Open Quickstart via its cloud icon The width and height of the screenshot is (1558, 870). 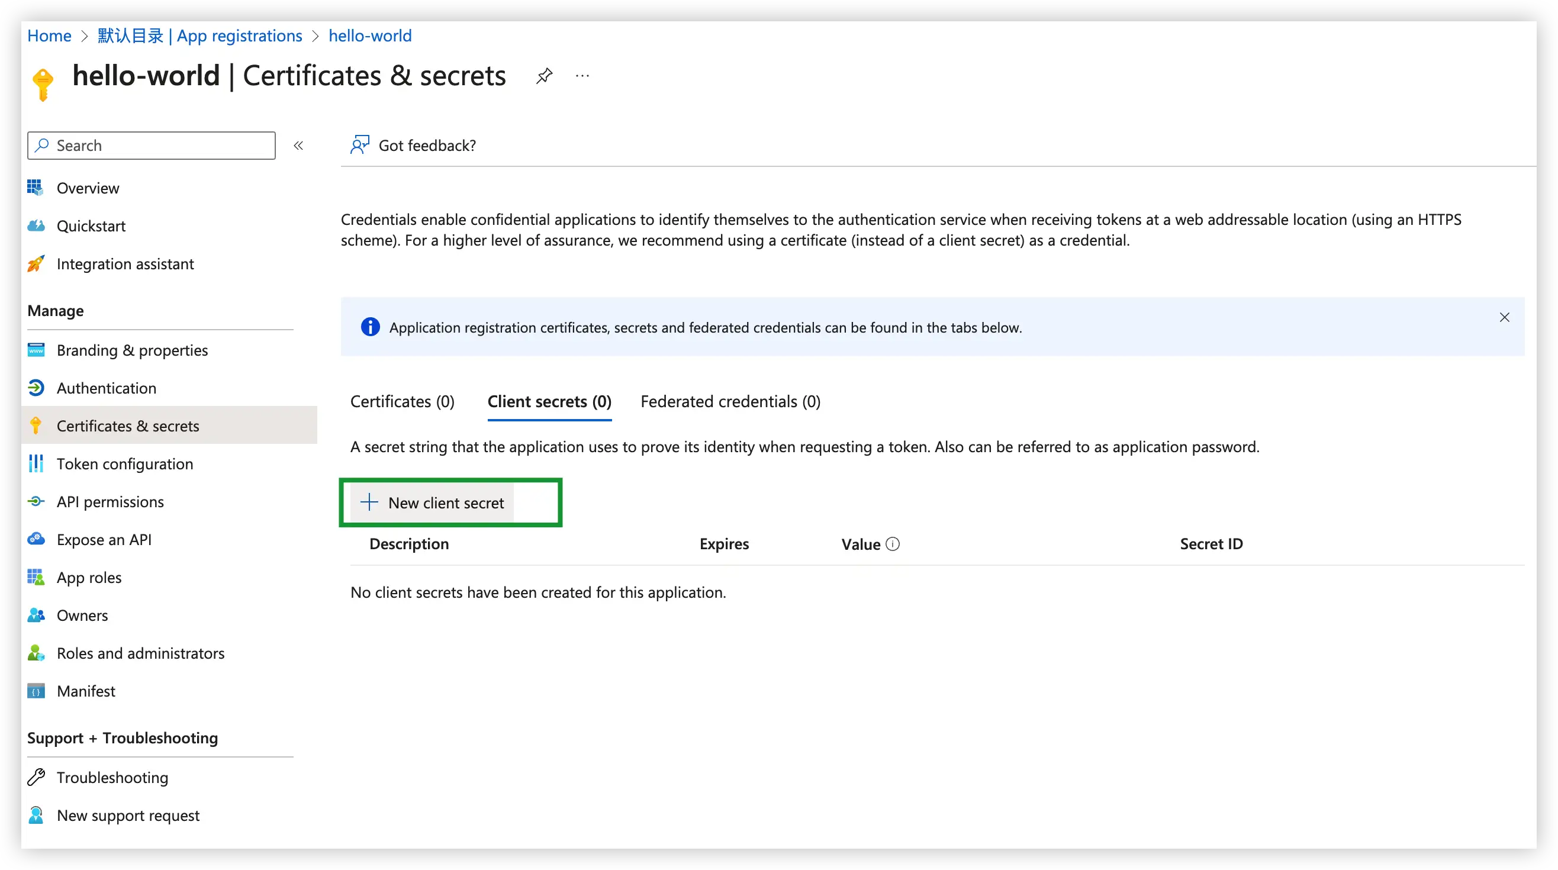36,226
